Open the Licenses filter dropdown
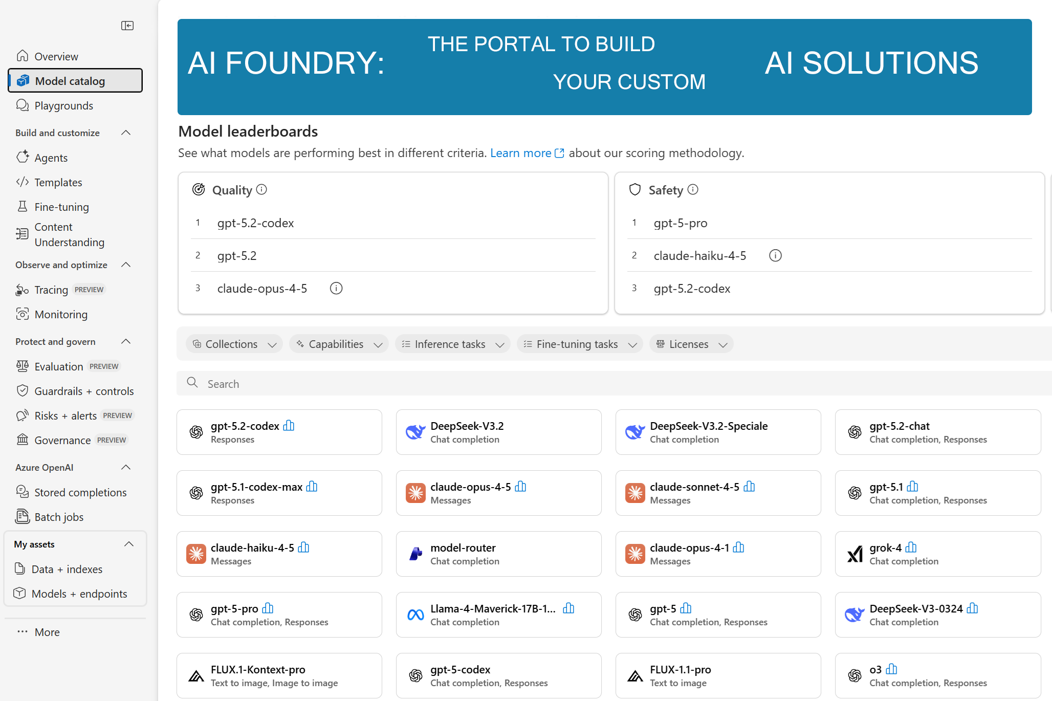This screenshot has width=1052, height=701. 691,344
